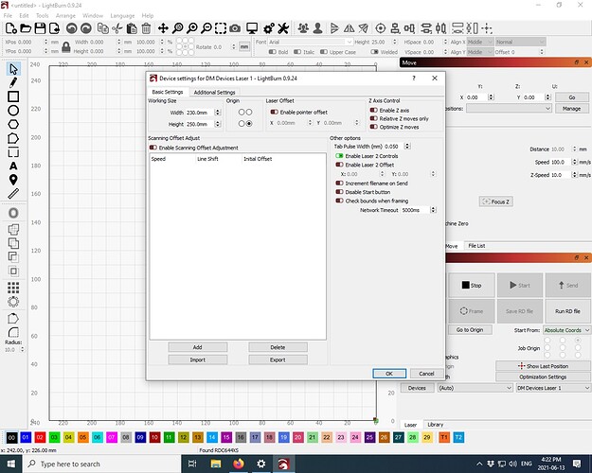This screenshot has width=592, height=473.
Task: Open the File menu
Action: click(x=8, y=15)
